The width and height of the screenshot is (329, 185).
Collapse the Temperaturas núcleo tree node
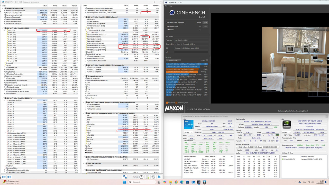(x=5, y=100)
